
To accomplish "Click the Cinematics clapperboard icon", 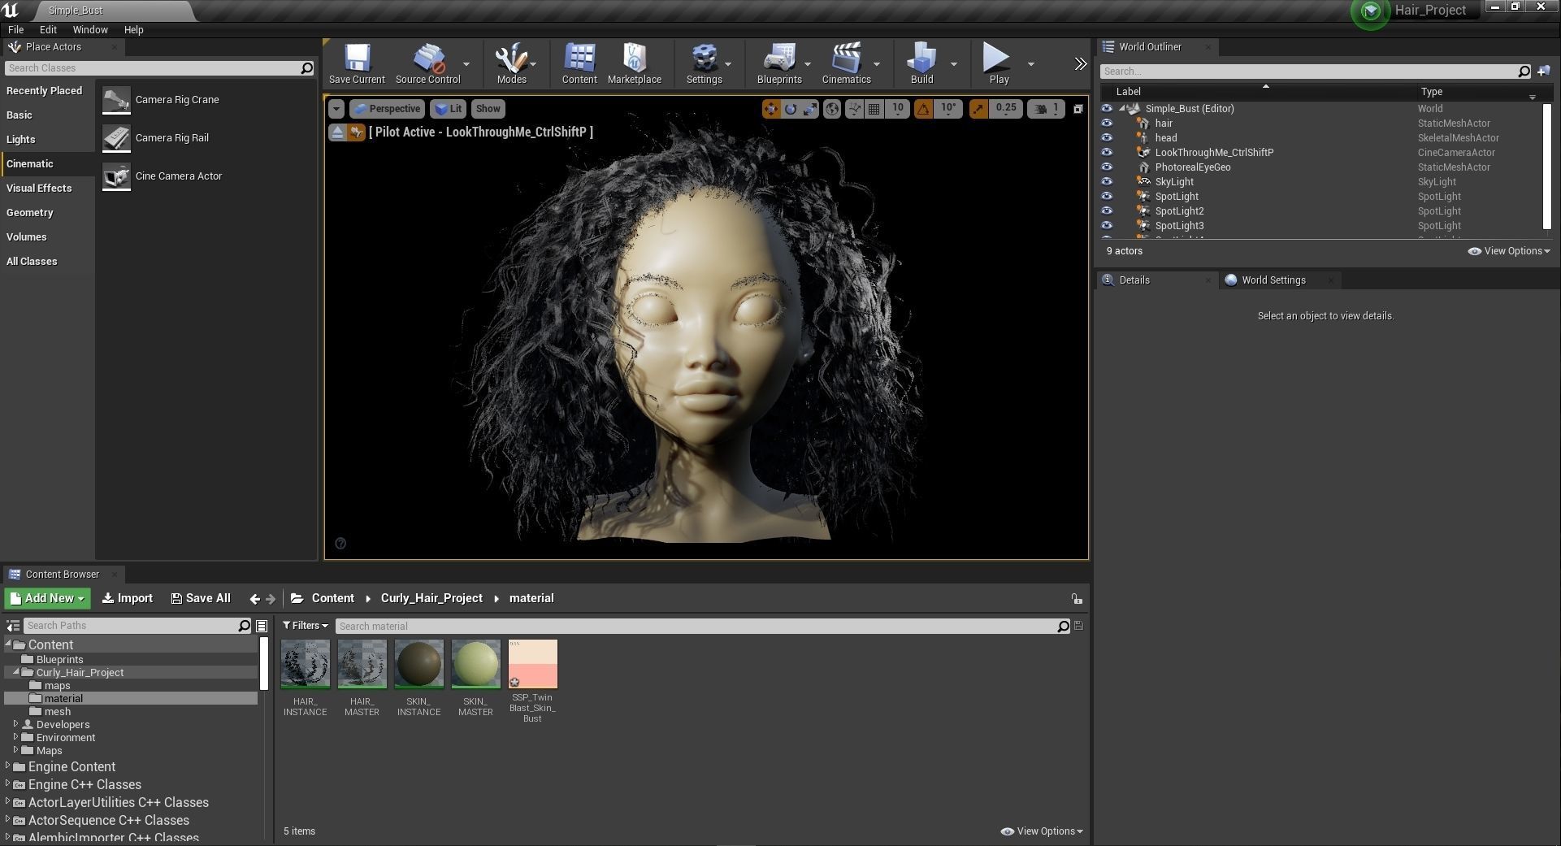I will click(x=846, y=63).
